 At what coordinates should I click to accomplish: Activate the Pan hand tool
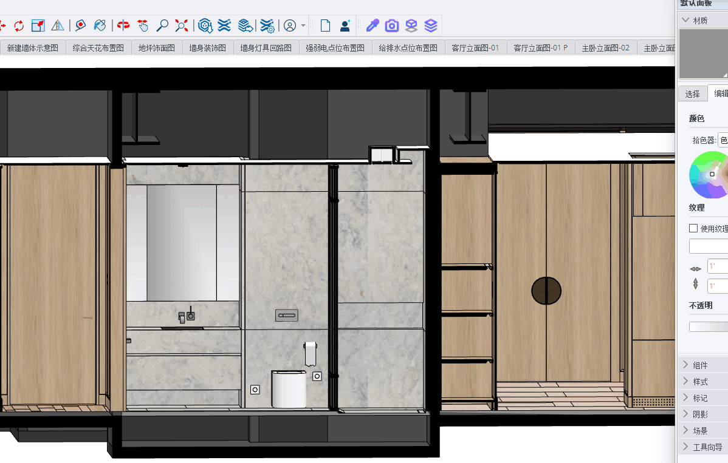(143, 25)
